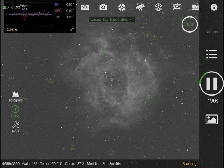Open the filter wheel icon
Viewport: 224px width, 168px height.
tap(159, 7)
